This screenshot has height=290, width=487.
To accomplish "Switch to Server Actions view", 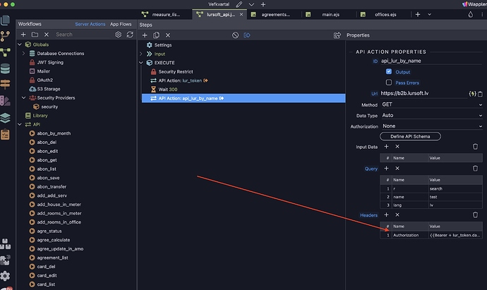I will pyautogui.click(x=90, y=24).
